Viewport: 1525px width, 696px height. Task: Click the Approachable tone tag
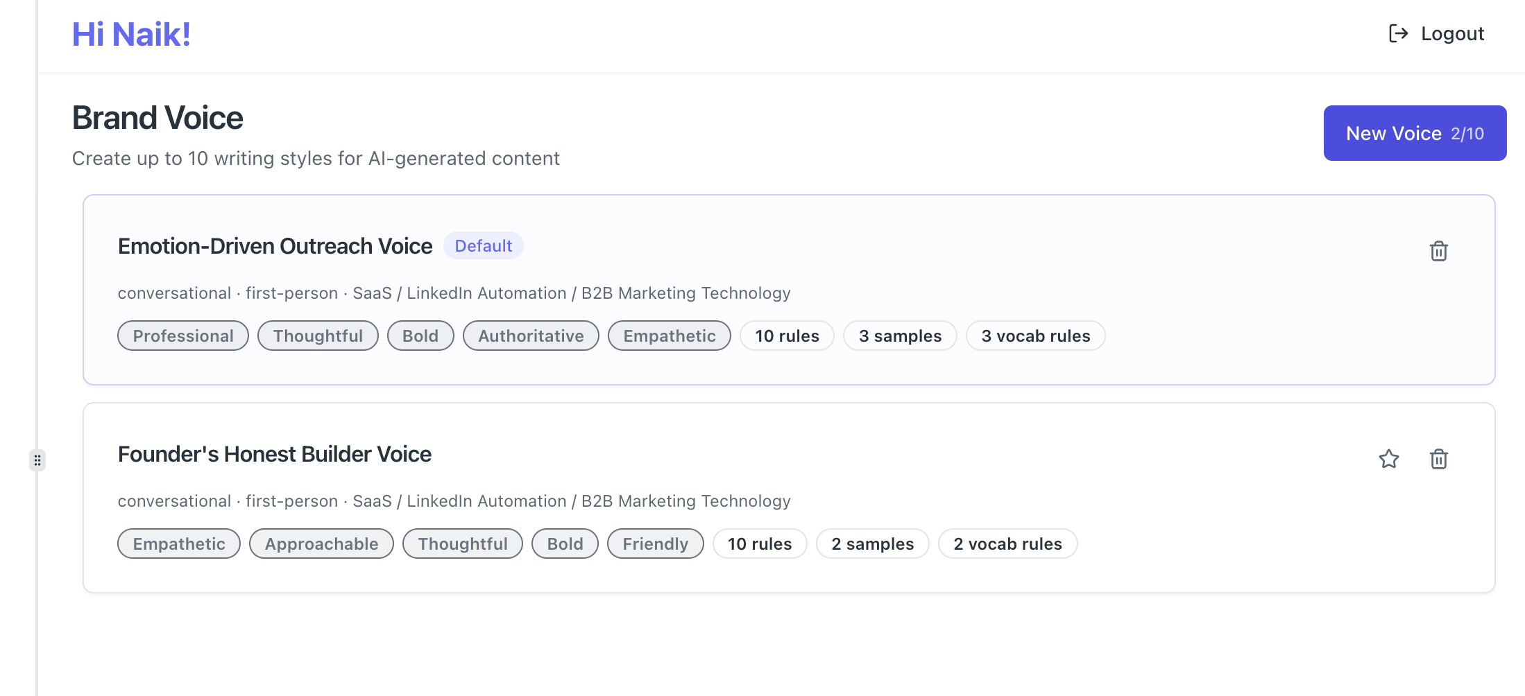[x=321, y=543]
